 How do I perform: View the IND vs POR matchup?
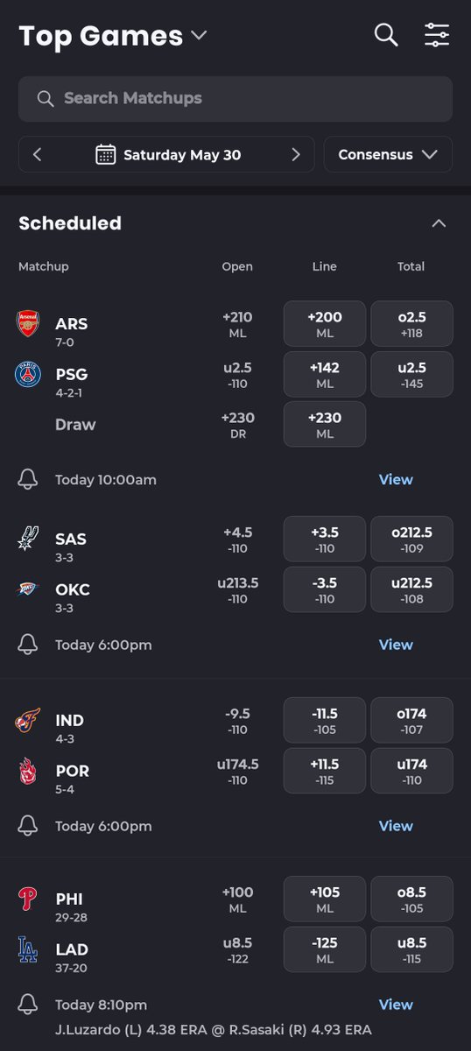click(396, 826)
